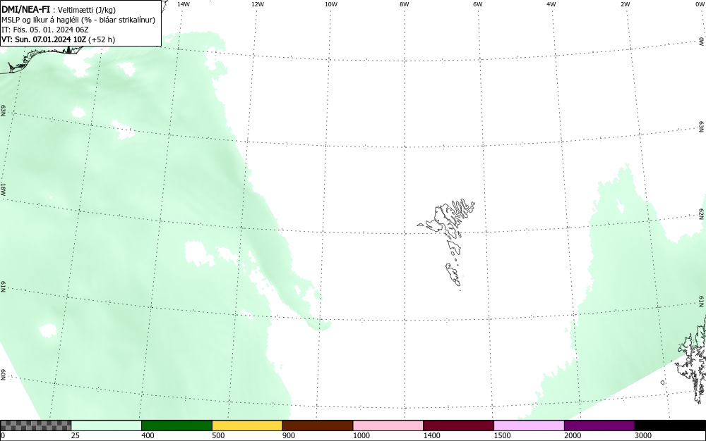Click the legend value "1500"
Screen dimensions: 706x441
(x=502, y=435)
